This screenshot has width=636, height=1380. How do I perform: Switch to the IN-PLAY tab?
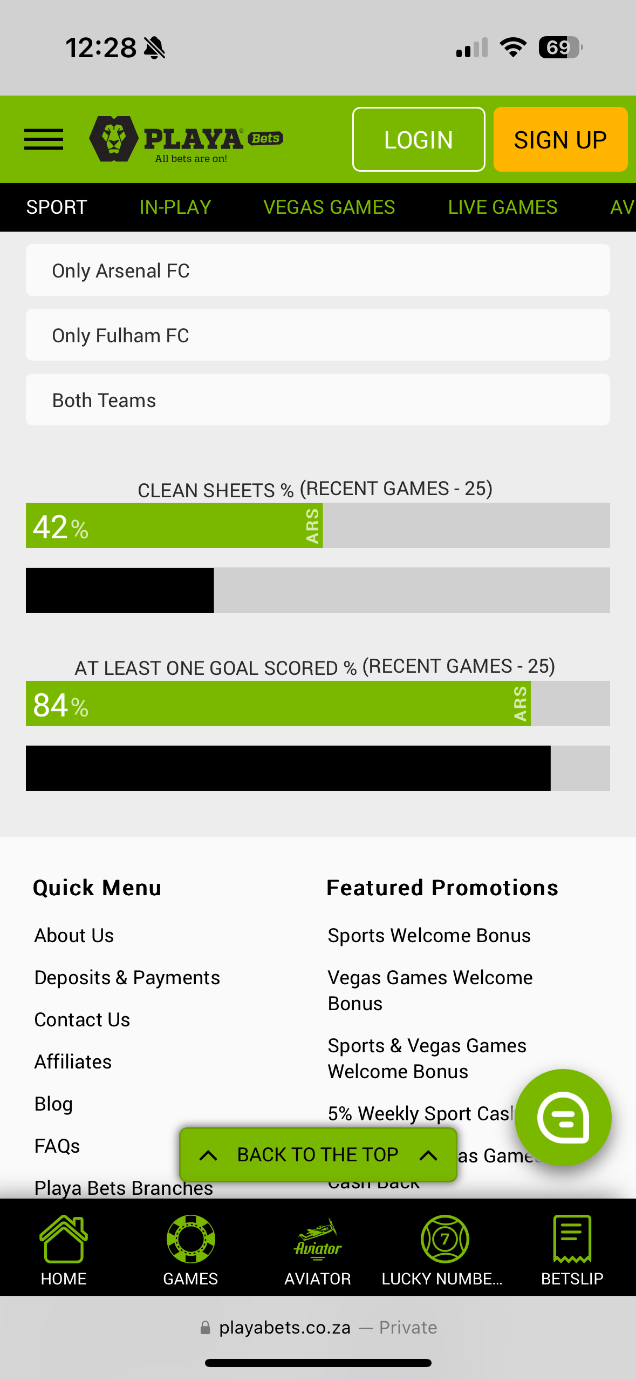tap(174, 207)
